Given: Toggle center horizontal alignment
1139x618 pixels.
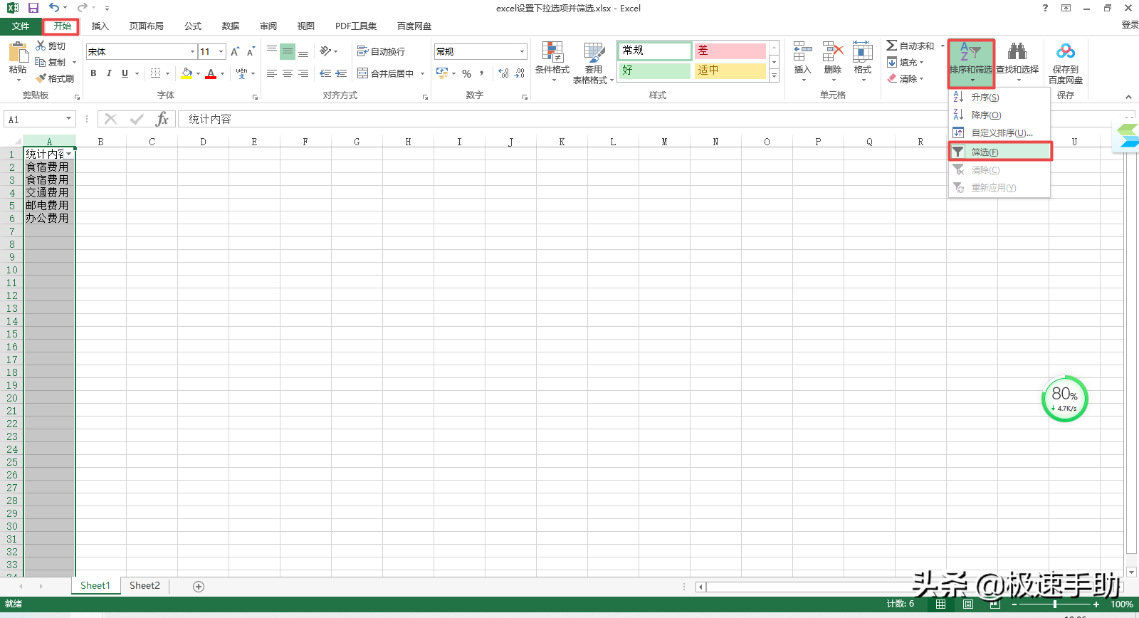Looking at the screenshot, I should 288,73.
